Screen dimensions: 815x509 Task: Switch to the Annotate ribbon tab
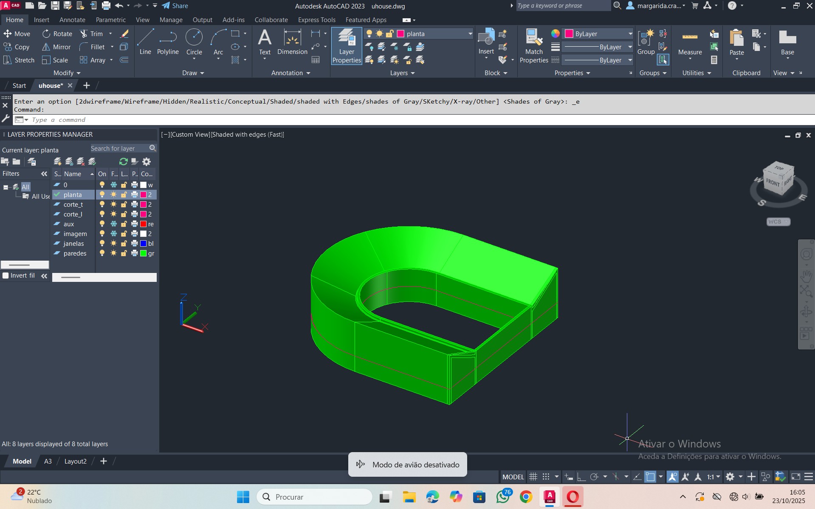tap(72, 20)
